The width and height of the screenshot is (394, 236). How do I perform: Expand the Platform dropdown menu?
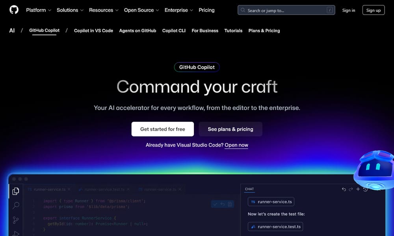point(38,10)
